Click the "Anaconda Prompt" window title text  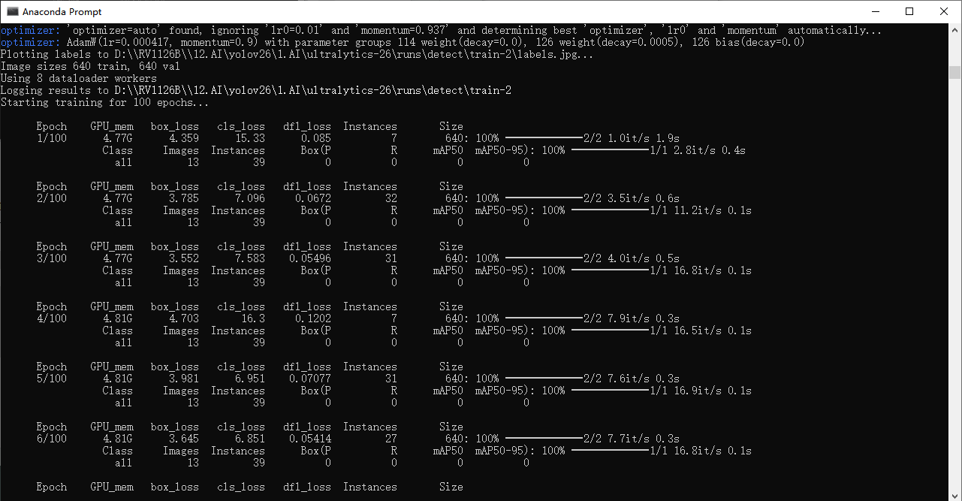pos(62,12)
